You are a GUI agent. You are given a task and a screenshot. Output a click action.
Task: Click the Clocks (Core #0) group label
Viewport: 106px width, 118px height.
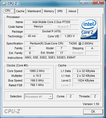(17, 65)
